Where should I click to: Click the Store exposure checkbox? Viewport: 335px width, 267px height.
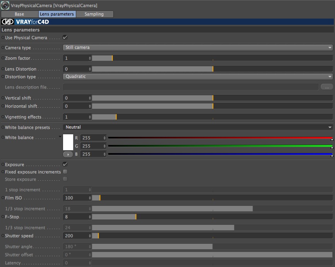[65, 179]
